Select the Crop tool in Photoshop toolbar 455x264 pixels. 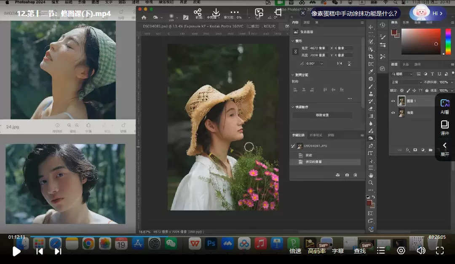(x=371, y=56)
